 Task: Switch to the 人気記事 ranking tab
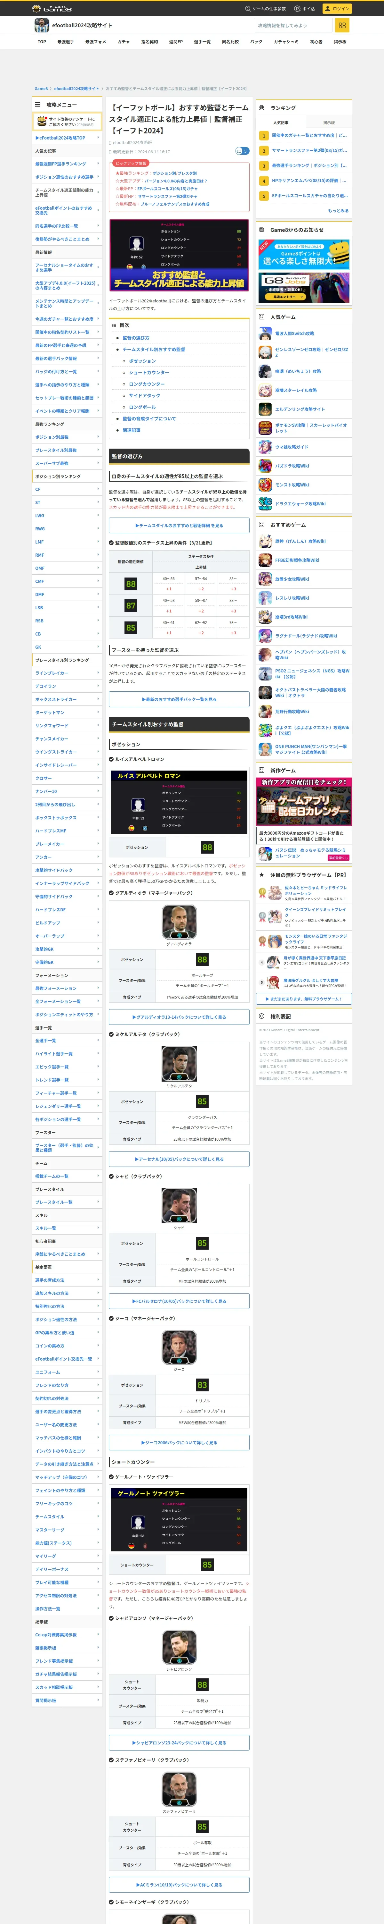(280, 122)
